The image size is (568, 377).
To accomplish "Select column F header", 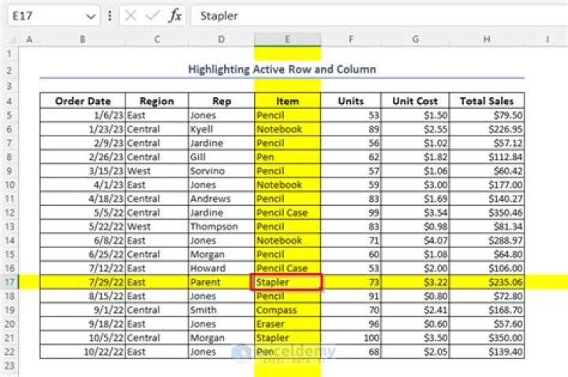I will (x=350, y=39).
